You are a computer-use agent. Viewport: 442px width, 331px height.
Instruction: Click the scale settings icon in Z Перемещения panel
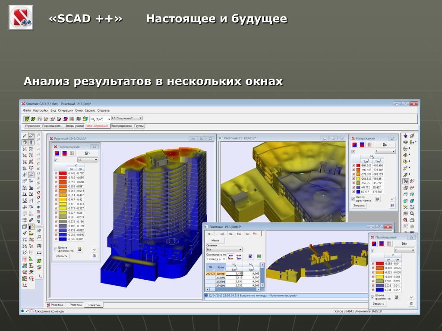[87, 153]
